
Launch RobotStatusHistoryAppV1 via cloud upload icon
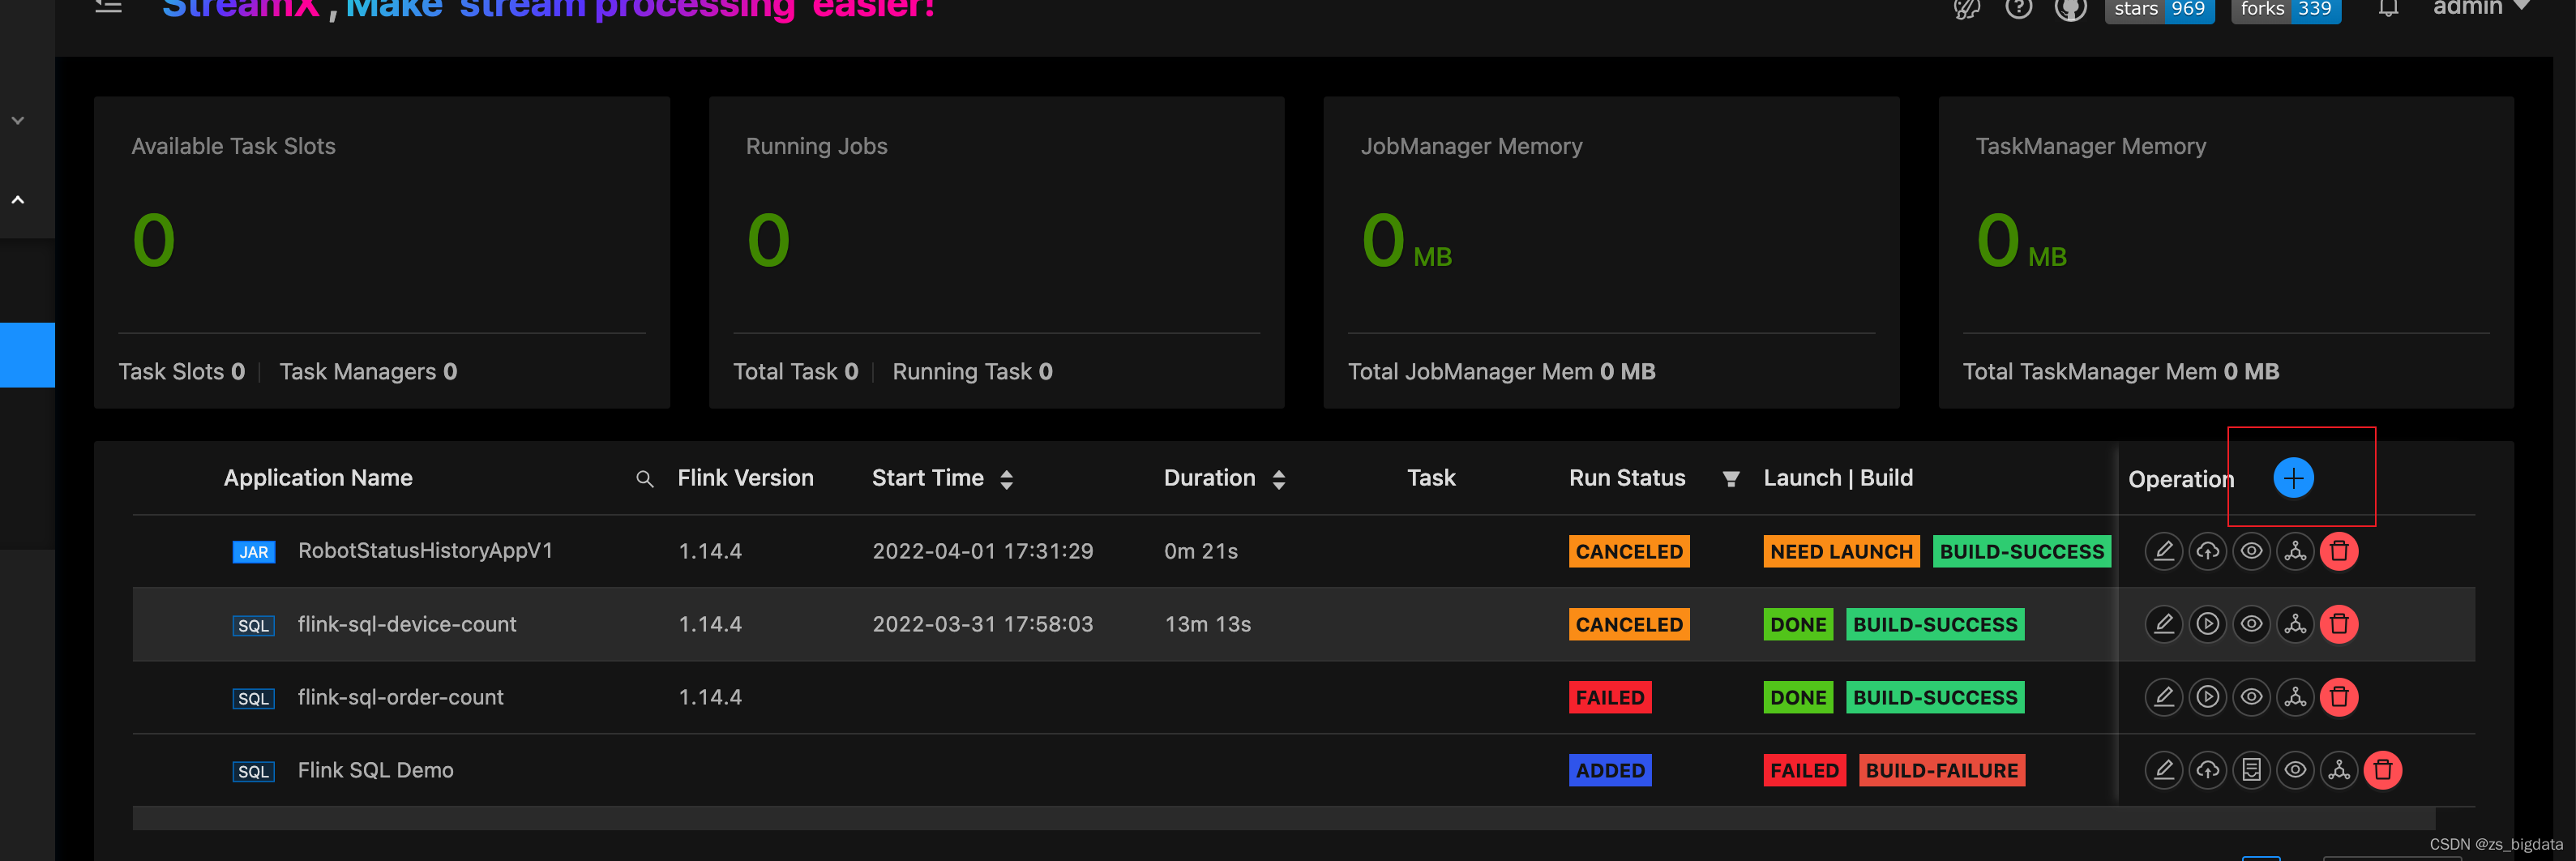[x=2207, y=551]
